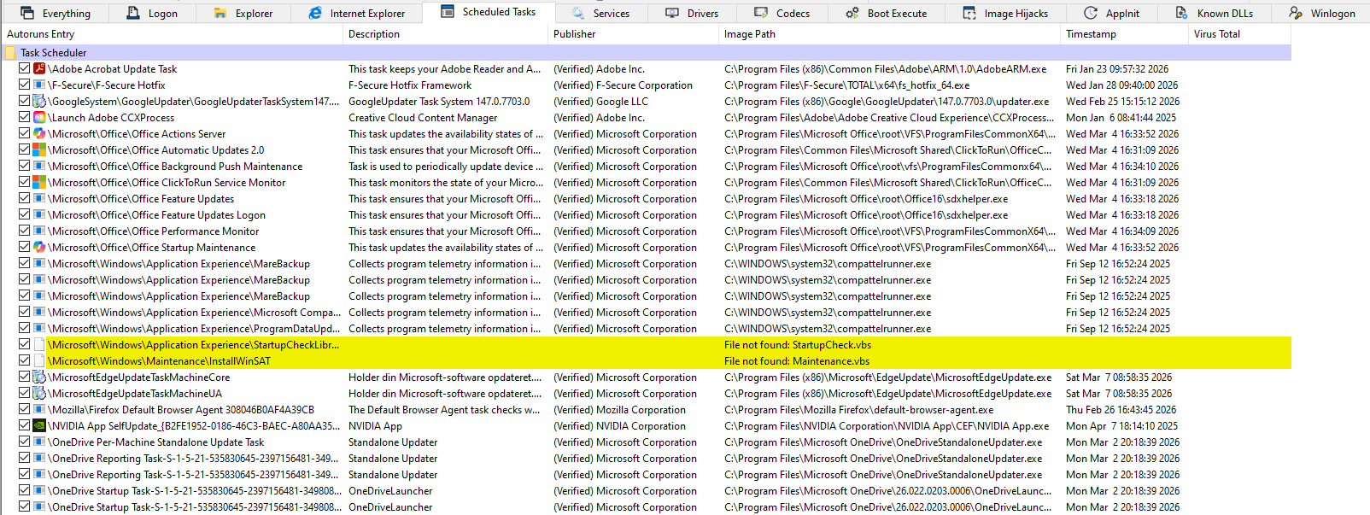The width and height of the screenshot is (1370, 515).
Task: Click the Winlogon tab icon
Action: tap(1296, 13)
